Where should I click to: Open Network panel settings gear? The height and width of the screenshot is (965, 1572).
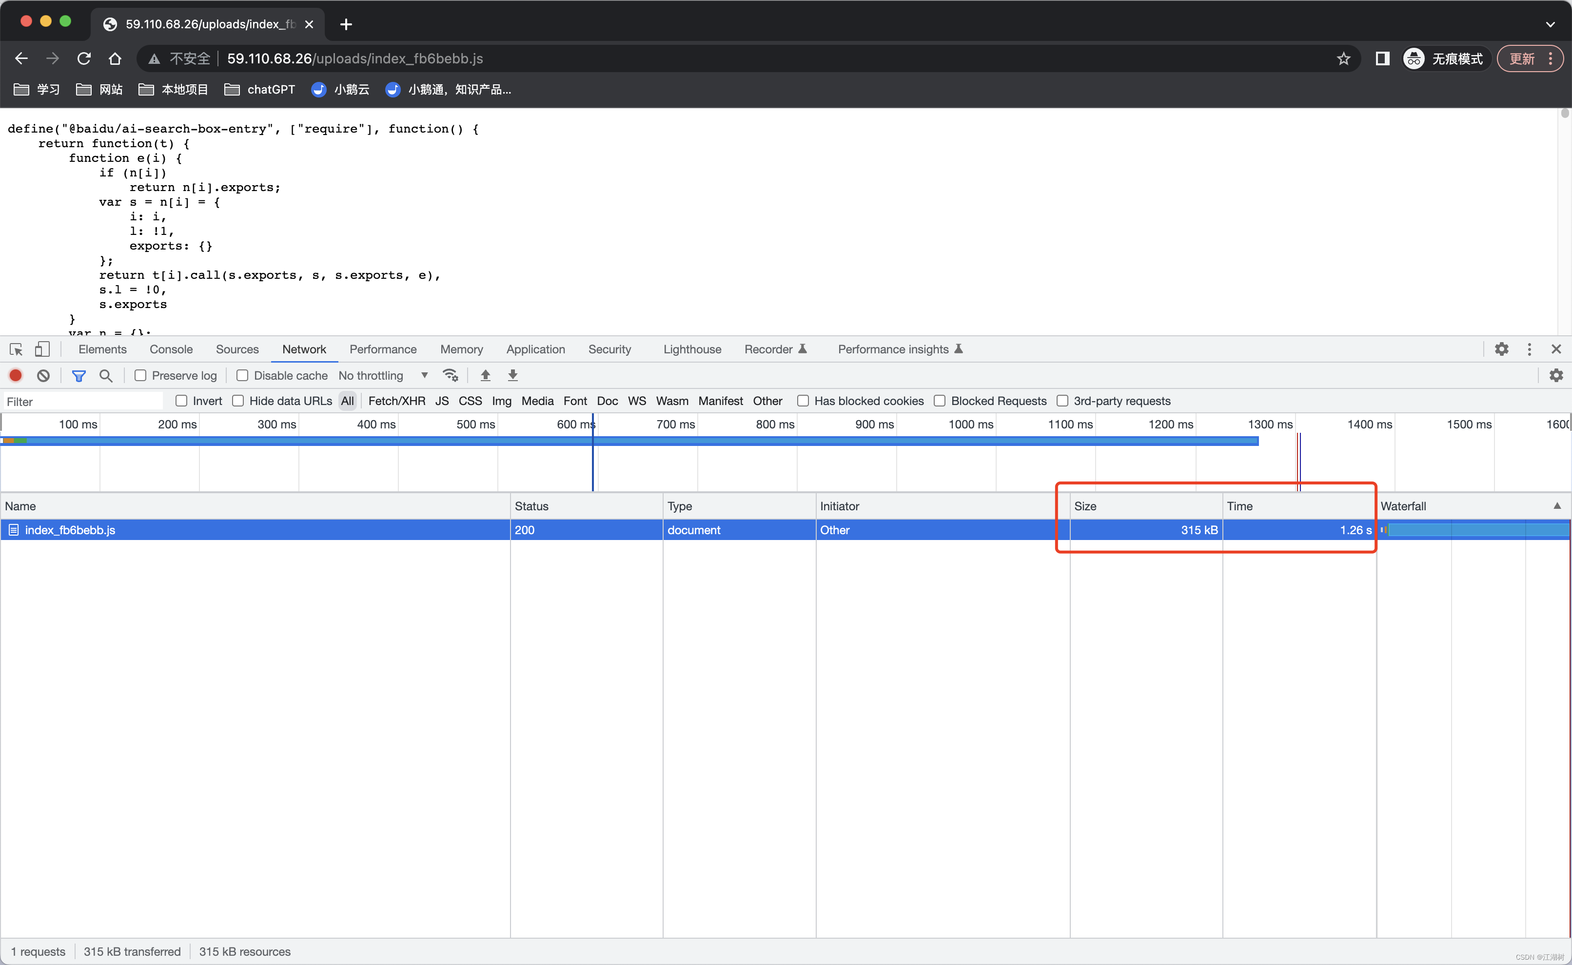[x=1556, y=375]
